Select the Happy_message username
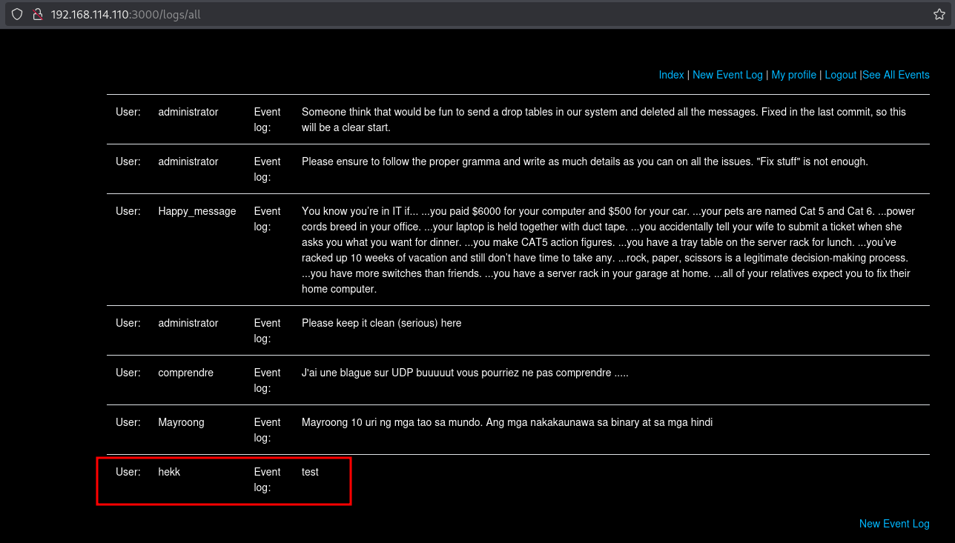This screenshot has height=543, width=955. [197, 211]
